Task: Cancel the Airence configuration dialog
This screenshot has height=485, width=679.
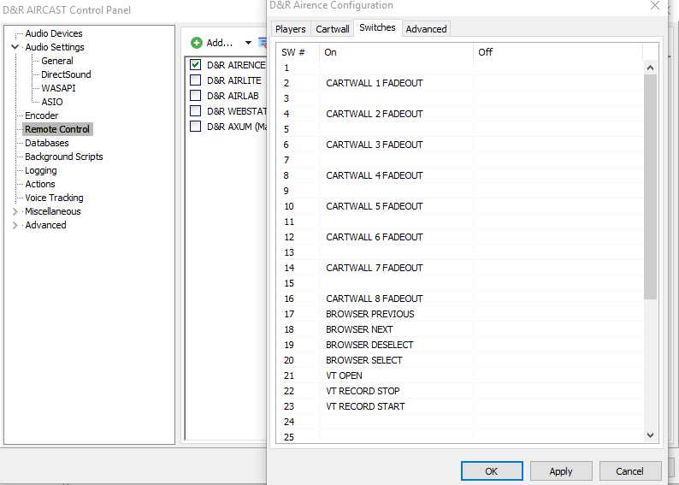Action: pos(629,471)
